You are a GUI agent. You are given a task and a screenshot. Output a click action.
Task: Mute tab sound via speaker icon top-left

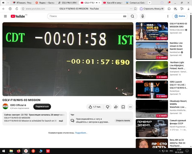(x=3, y=3)
